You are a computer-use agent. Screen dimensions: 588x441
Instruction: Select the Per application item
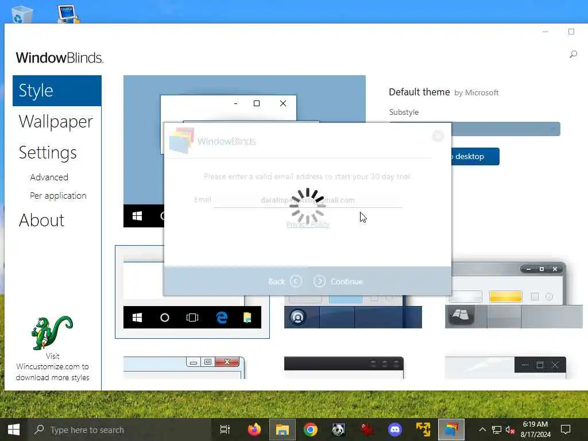[x=58, y=196]
